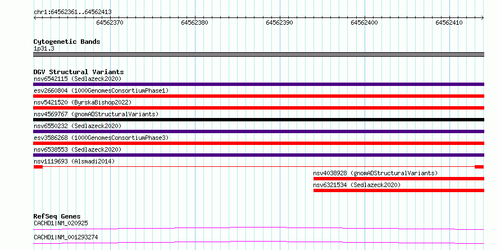Image resolution: width=500 pixels, height=250 pixels.
Task: Select the purple nsv6550232 variant bar
Action: (x=258, y=131)
